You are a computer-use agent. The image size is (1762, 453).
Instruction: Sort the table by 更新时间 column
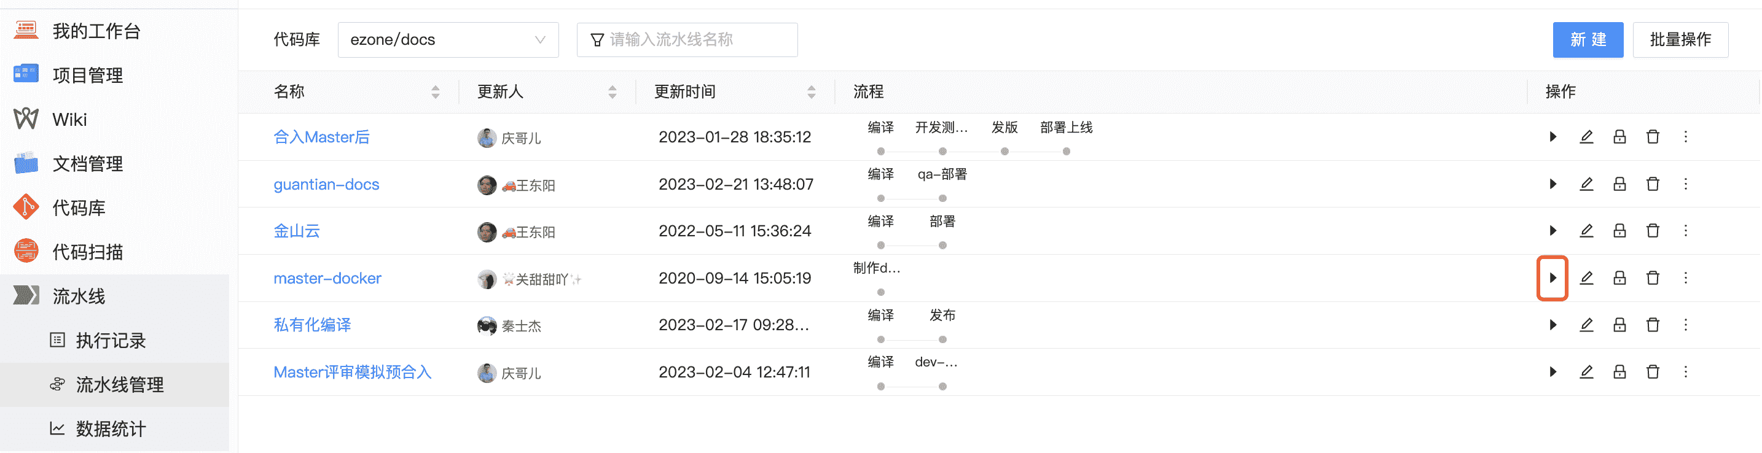click(811, 92)
